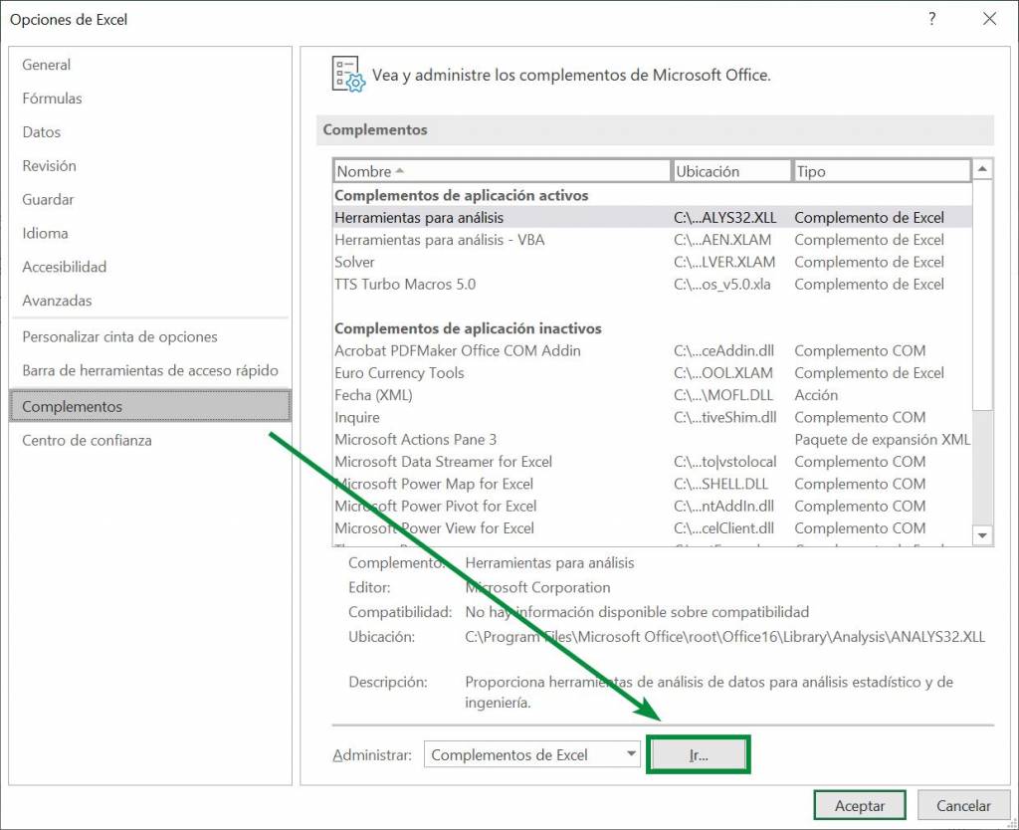Sort by the Ubicación column header

pyautogui.click(x=732, y=171)
